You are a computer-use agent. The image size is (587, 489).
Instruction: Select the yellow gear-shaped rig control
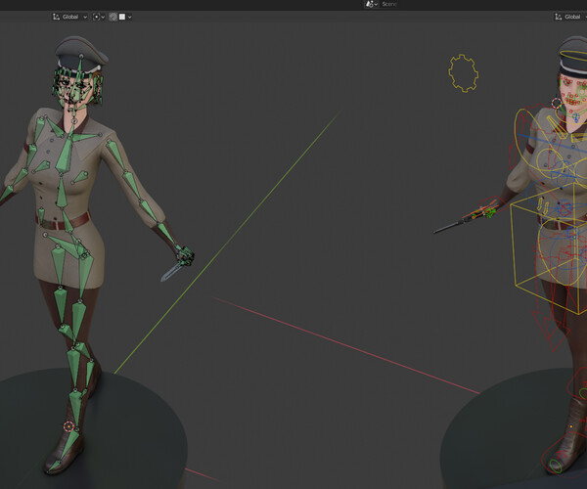point(464,73)
